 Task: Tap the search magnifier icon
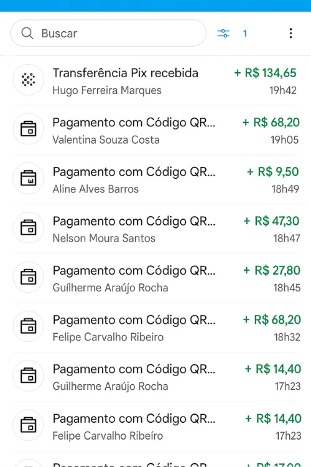[x=27, y=33]
